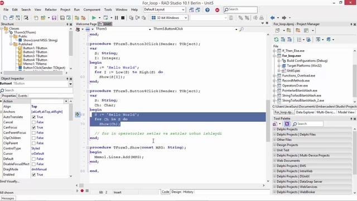Click the Object Inspector search field

(36, 90)
